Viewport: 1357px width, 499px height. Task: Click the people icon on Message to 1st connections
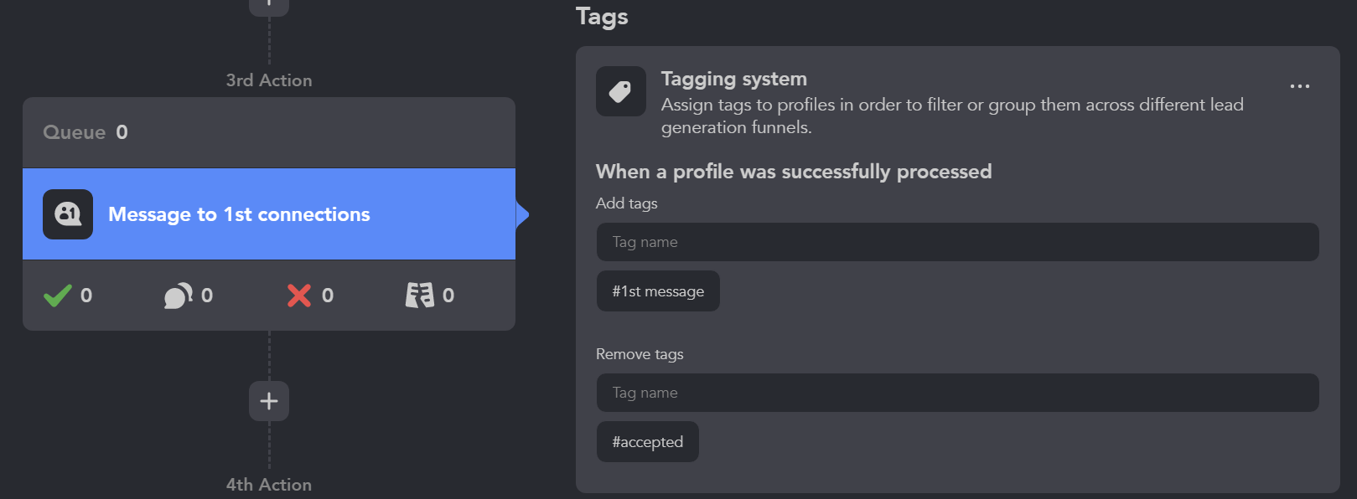(x=67, y=214)
